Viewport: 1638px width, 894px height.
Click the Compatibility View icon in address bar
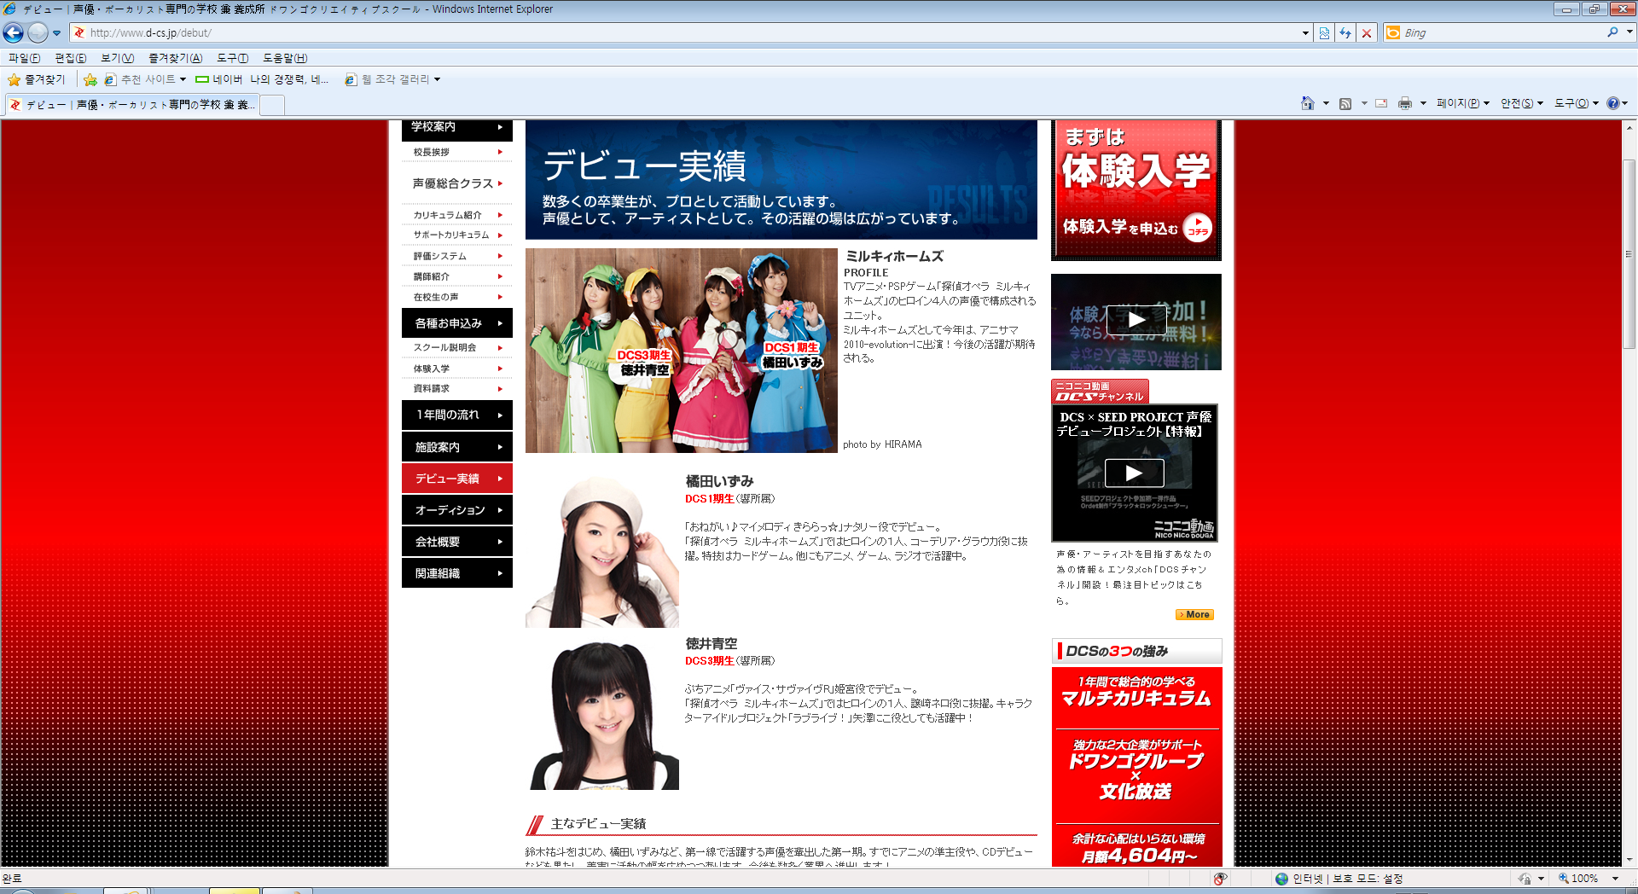[1324, 33]
